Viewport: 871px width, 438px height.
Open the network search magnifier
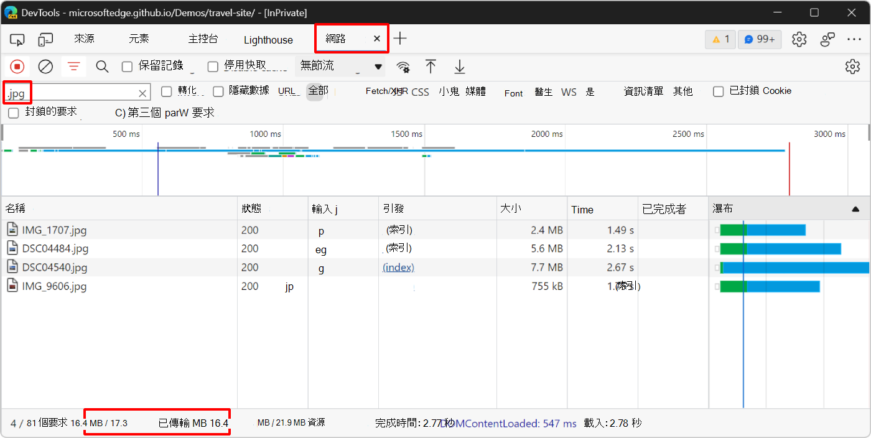pyautogui.click(x=102, y=67)
